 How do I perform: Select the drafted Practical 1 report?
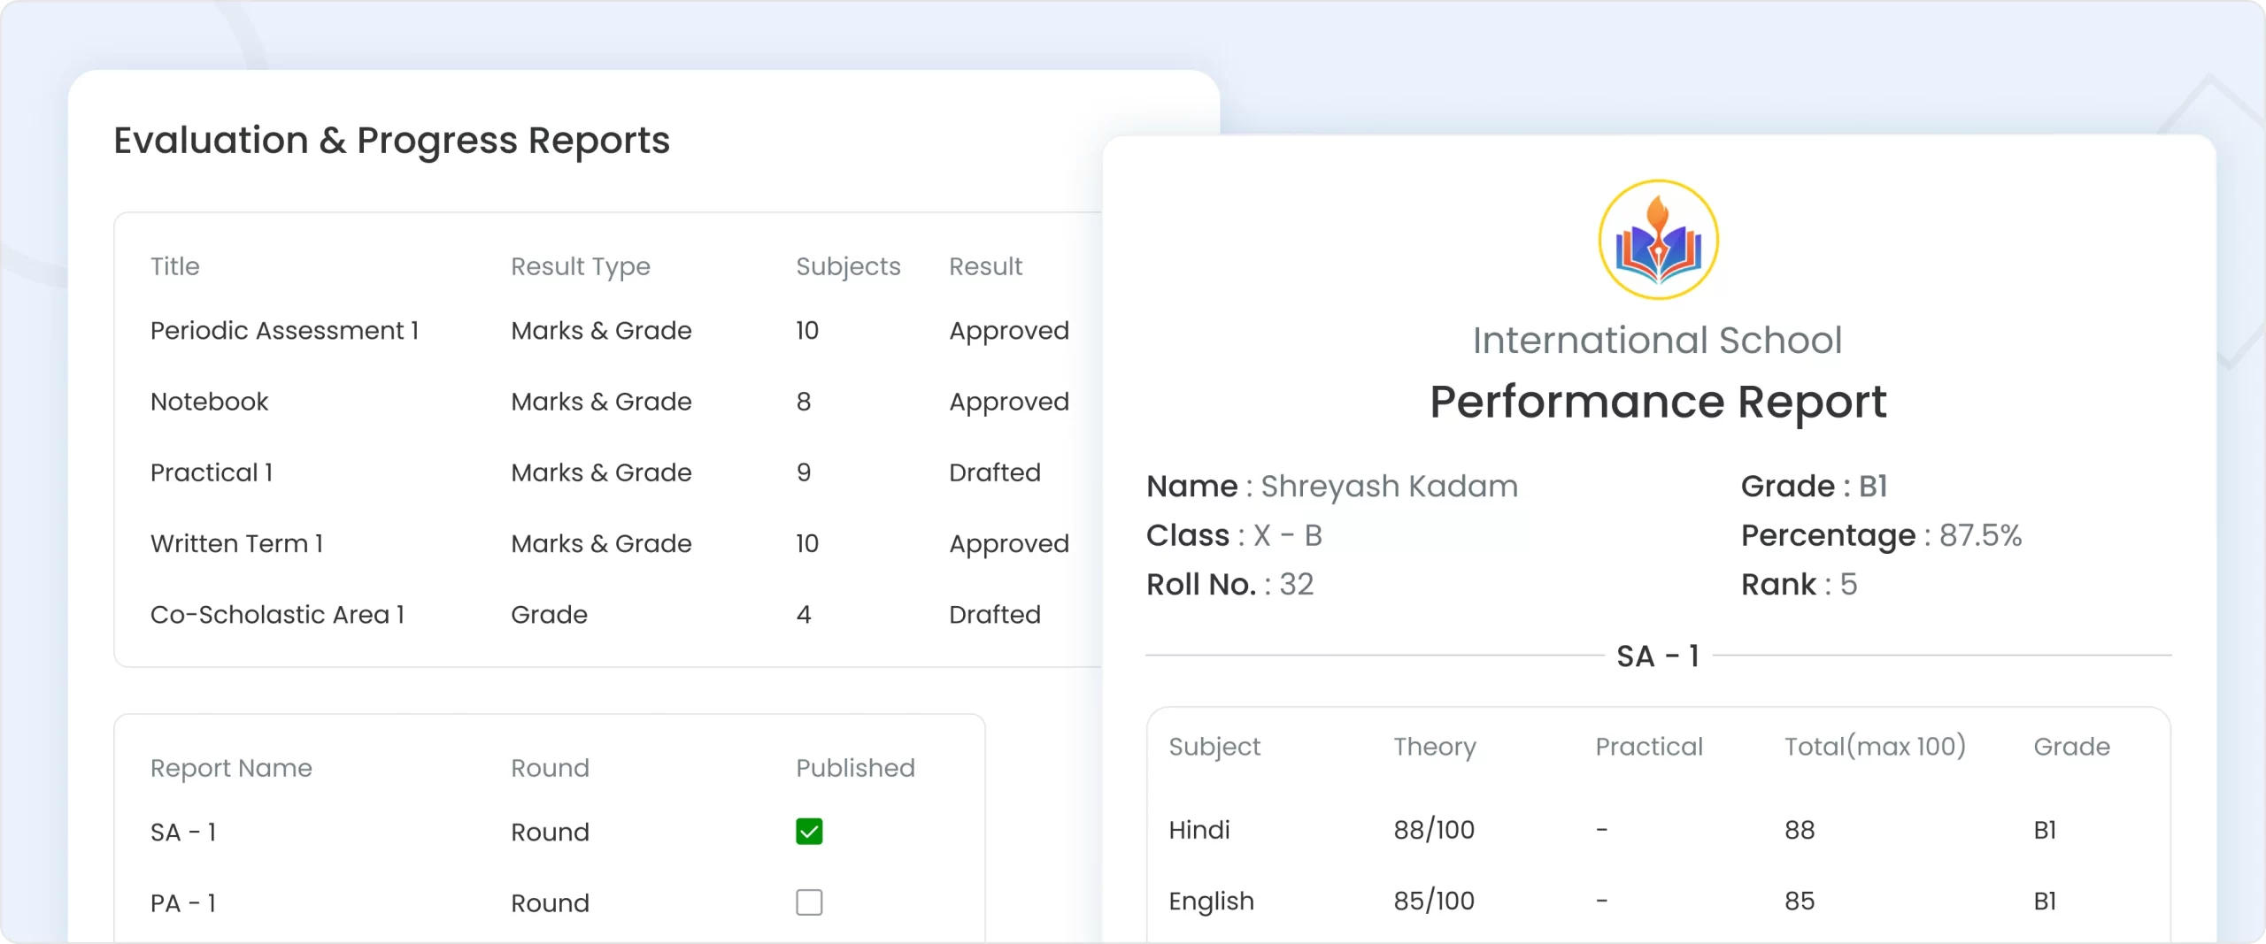click(x=211, y=472)
